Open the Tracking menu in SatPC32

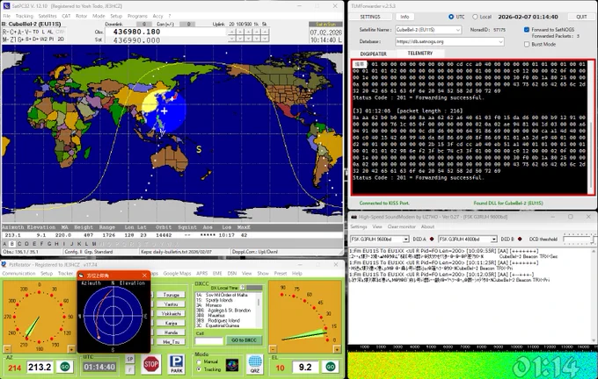(25, 16)
